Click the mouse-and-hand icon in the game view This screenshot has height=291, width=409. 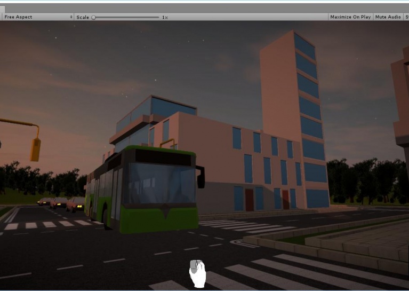tap(197, 273)
